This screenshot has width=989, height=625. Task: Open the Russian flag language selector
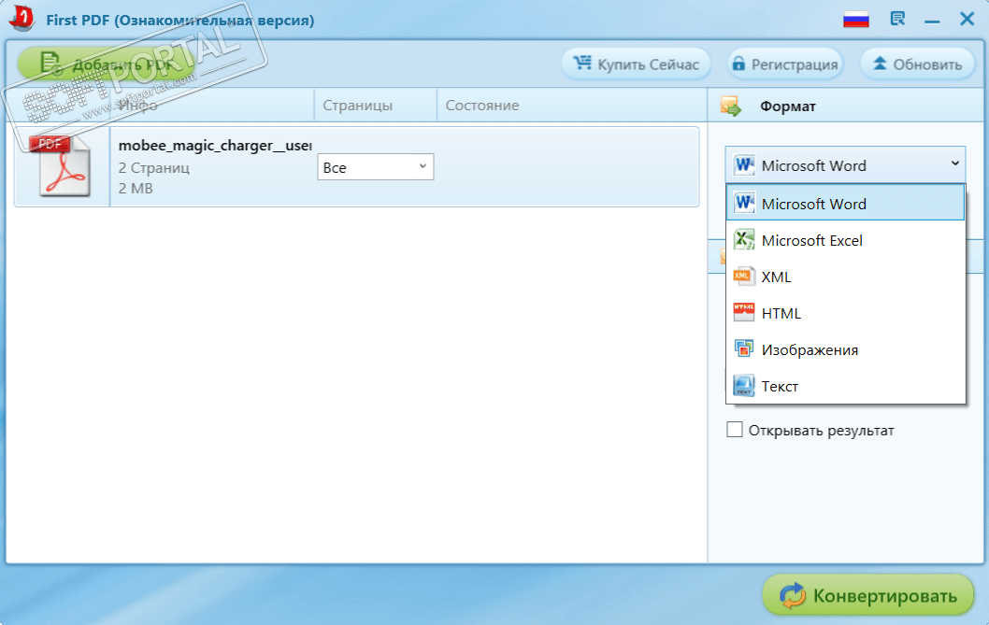(x=856, y=20)
